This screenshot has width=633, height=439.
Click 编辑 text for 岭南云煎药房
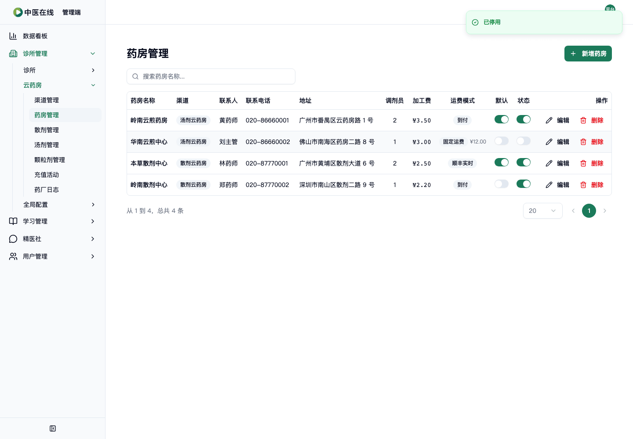point(563,120)
